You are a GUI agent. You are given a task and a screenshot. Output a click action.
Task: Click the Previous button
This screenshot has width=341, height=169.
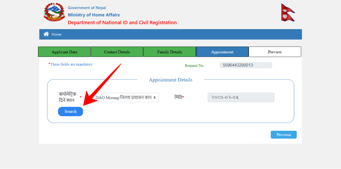[x=284, y=135]
